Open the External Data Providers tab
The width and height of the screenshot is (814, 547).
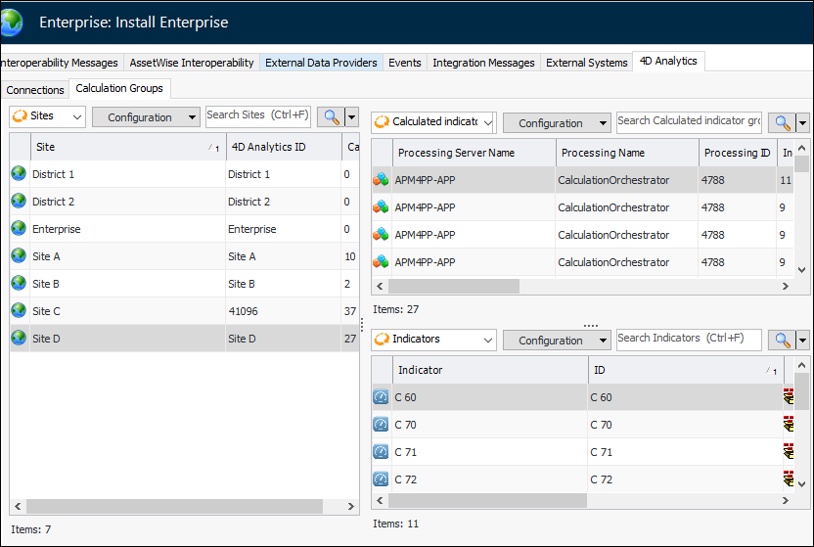tap(321, 63)
